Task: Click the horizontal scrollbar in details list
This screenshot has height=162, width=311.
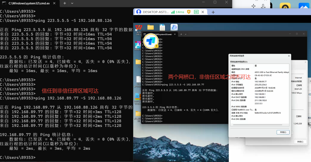Action: tap(258, 125)
